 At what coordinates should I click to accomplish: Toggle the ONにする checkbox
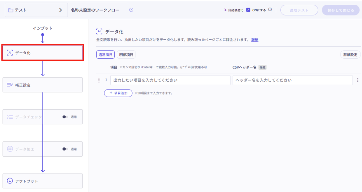[x=248, y=10]
